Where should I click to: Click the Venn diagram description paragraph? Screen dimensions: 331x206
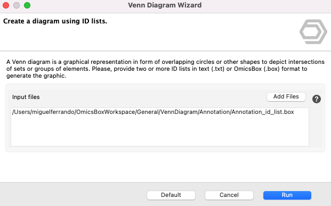click(x=165, y=69)
